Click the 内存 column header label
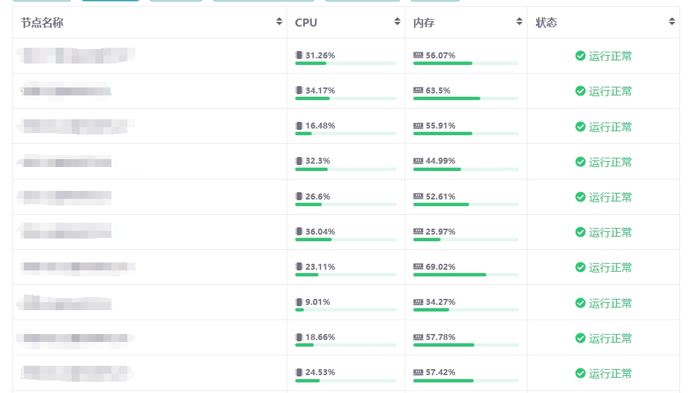Viewport: 688px width, 393px height. [423, 23]
